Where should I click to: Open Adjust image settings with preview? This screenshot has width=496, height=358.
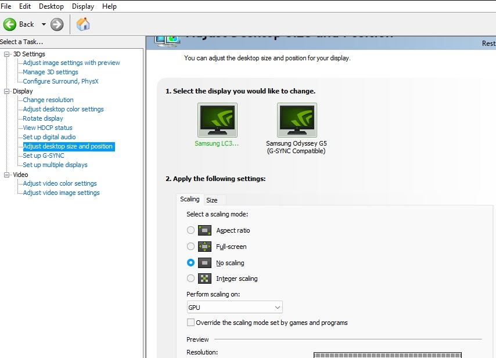point(71,63)
